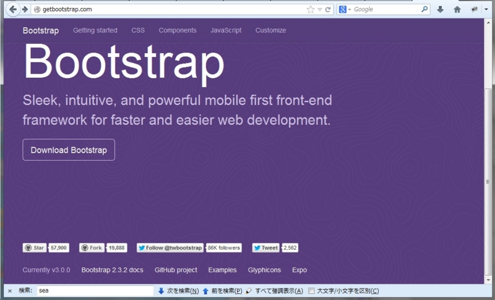495x300 pixels.
Task: Open the 86K followers count
Action: (x=223, y=247)
